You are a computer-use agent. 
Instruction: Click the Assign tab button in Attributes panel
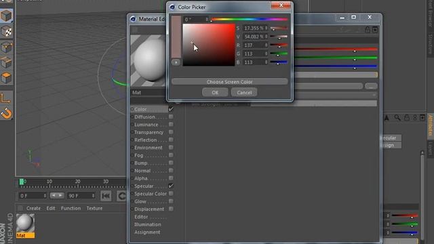click(x=391, y=145)
